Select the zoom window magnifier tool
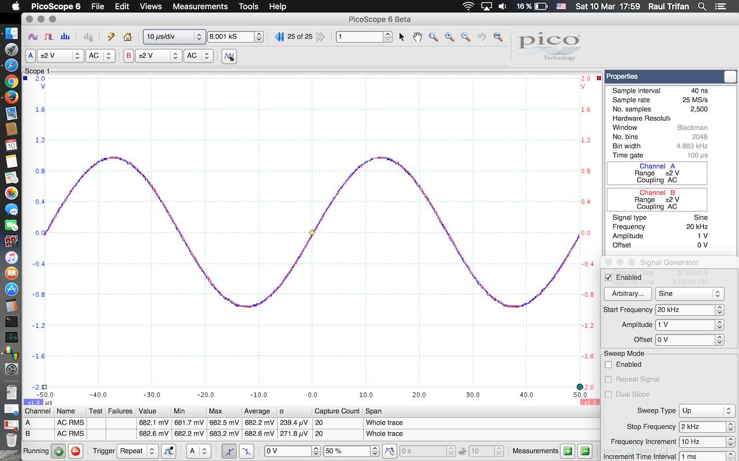 click(433, 37)
